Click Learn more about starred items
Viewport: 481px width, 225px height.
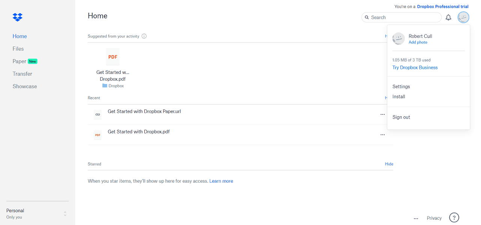221,181
